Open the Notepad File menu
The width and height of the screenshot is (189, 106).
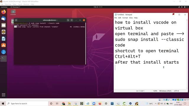115,18
